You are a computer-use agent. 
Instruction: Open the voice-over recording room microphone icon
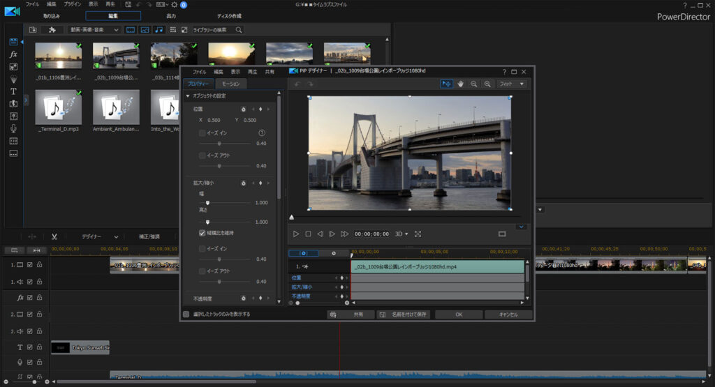coord(13,128)
